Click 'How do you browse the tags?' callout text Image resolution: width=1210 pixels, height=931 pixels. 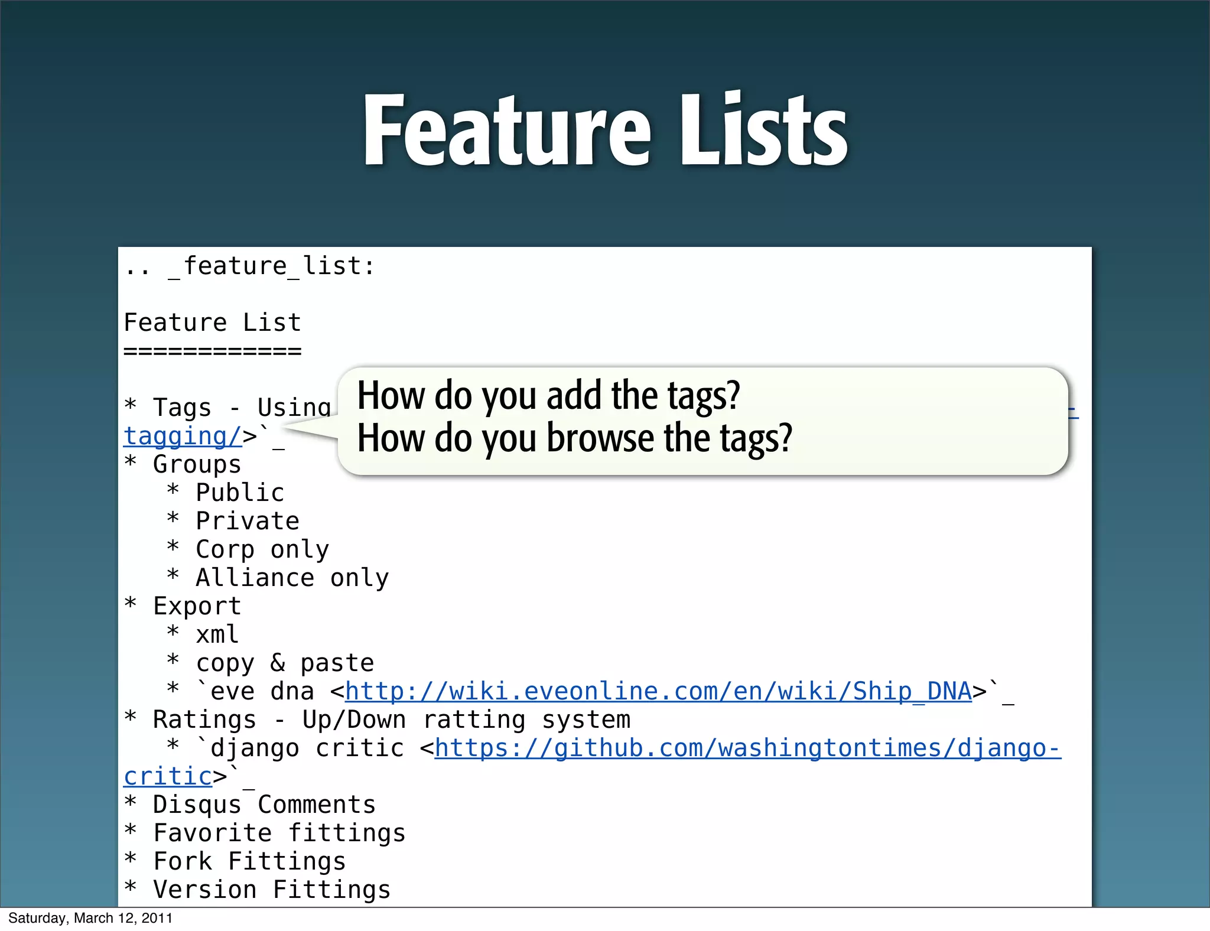click(574, 438)
